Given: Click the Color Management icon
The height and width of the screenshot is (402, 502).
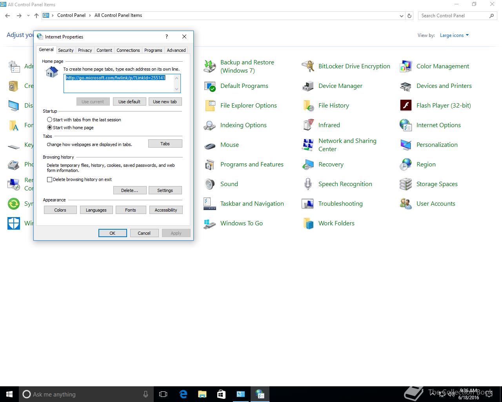Looking at the screenshot, I should click(x=406, y=66).
